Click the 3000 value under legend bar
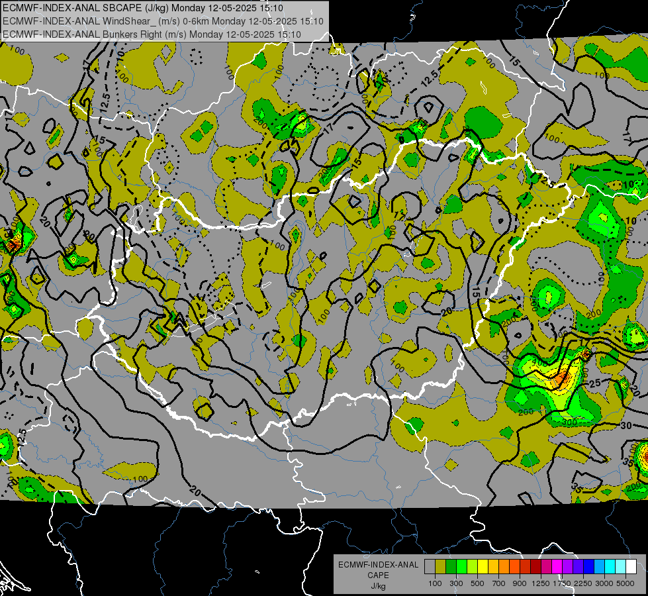648x596 pixels. click(604, 583)
